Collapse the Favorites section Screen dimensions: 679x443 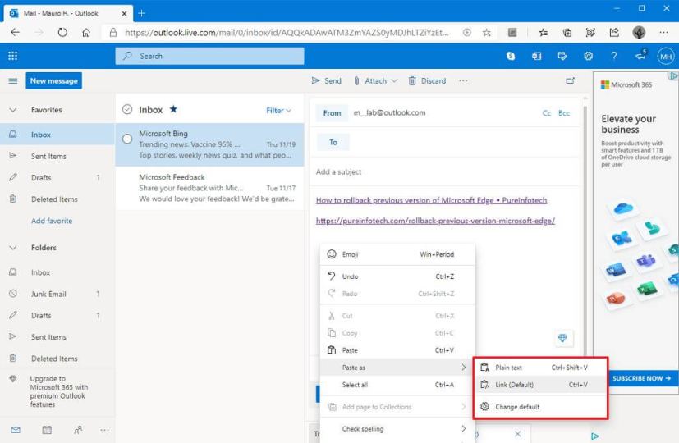(12, 110)
